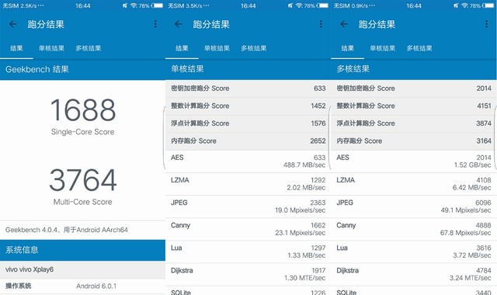Tap 操作系统 Android 6.0.1 row

(82, 286)
